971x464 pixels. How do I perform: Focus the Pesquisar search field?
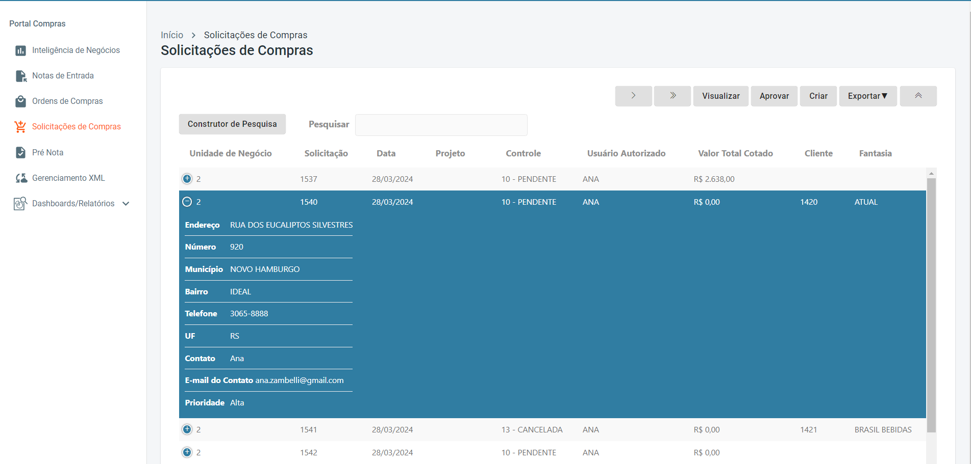pos(441,125)
